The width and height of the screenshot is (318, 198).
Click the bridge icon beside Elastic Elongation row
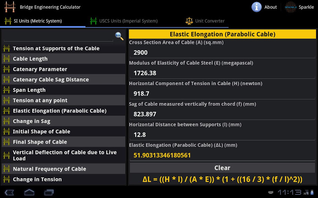[x=6, y=111]
